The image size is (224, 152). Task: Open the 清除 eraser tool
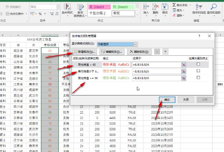(x=178, y=15)
